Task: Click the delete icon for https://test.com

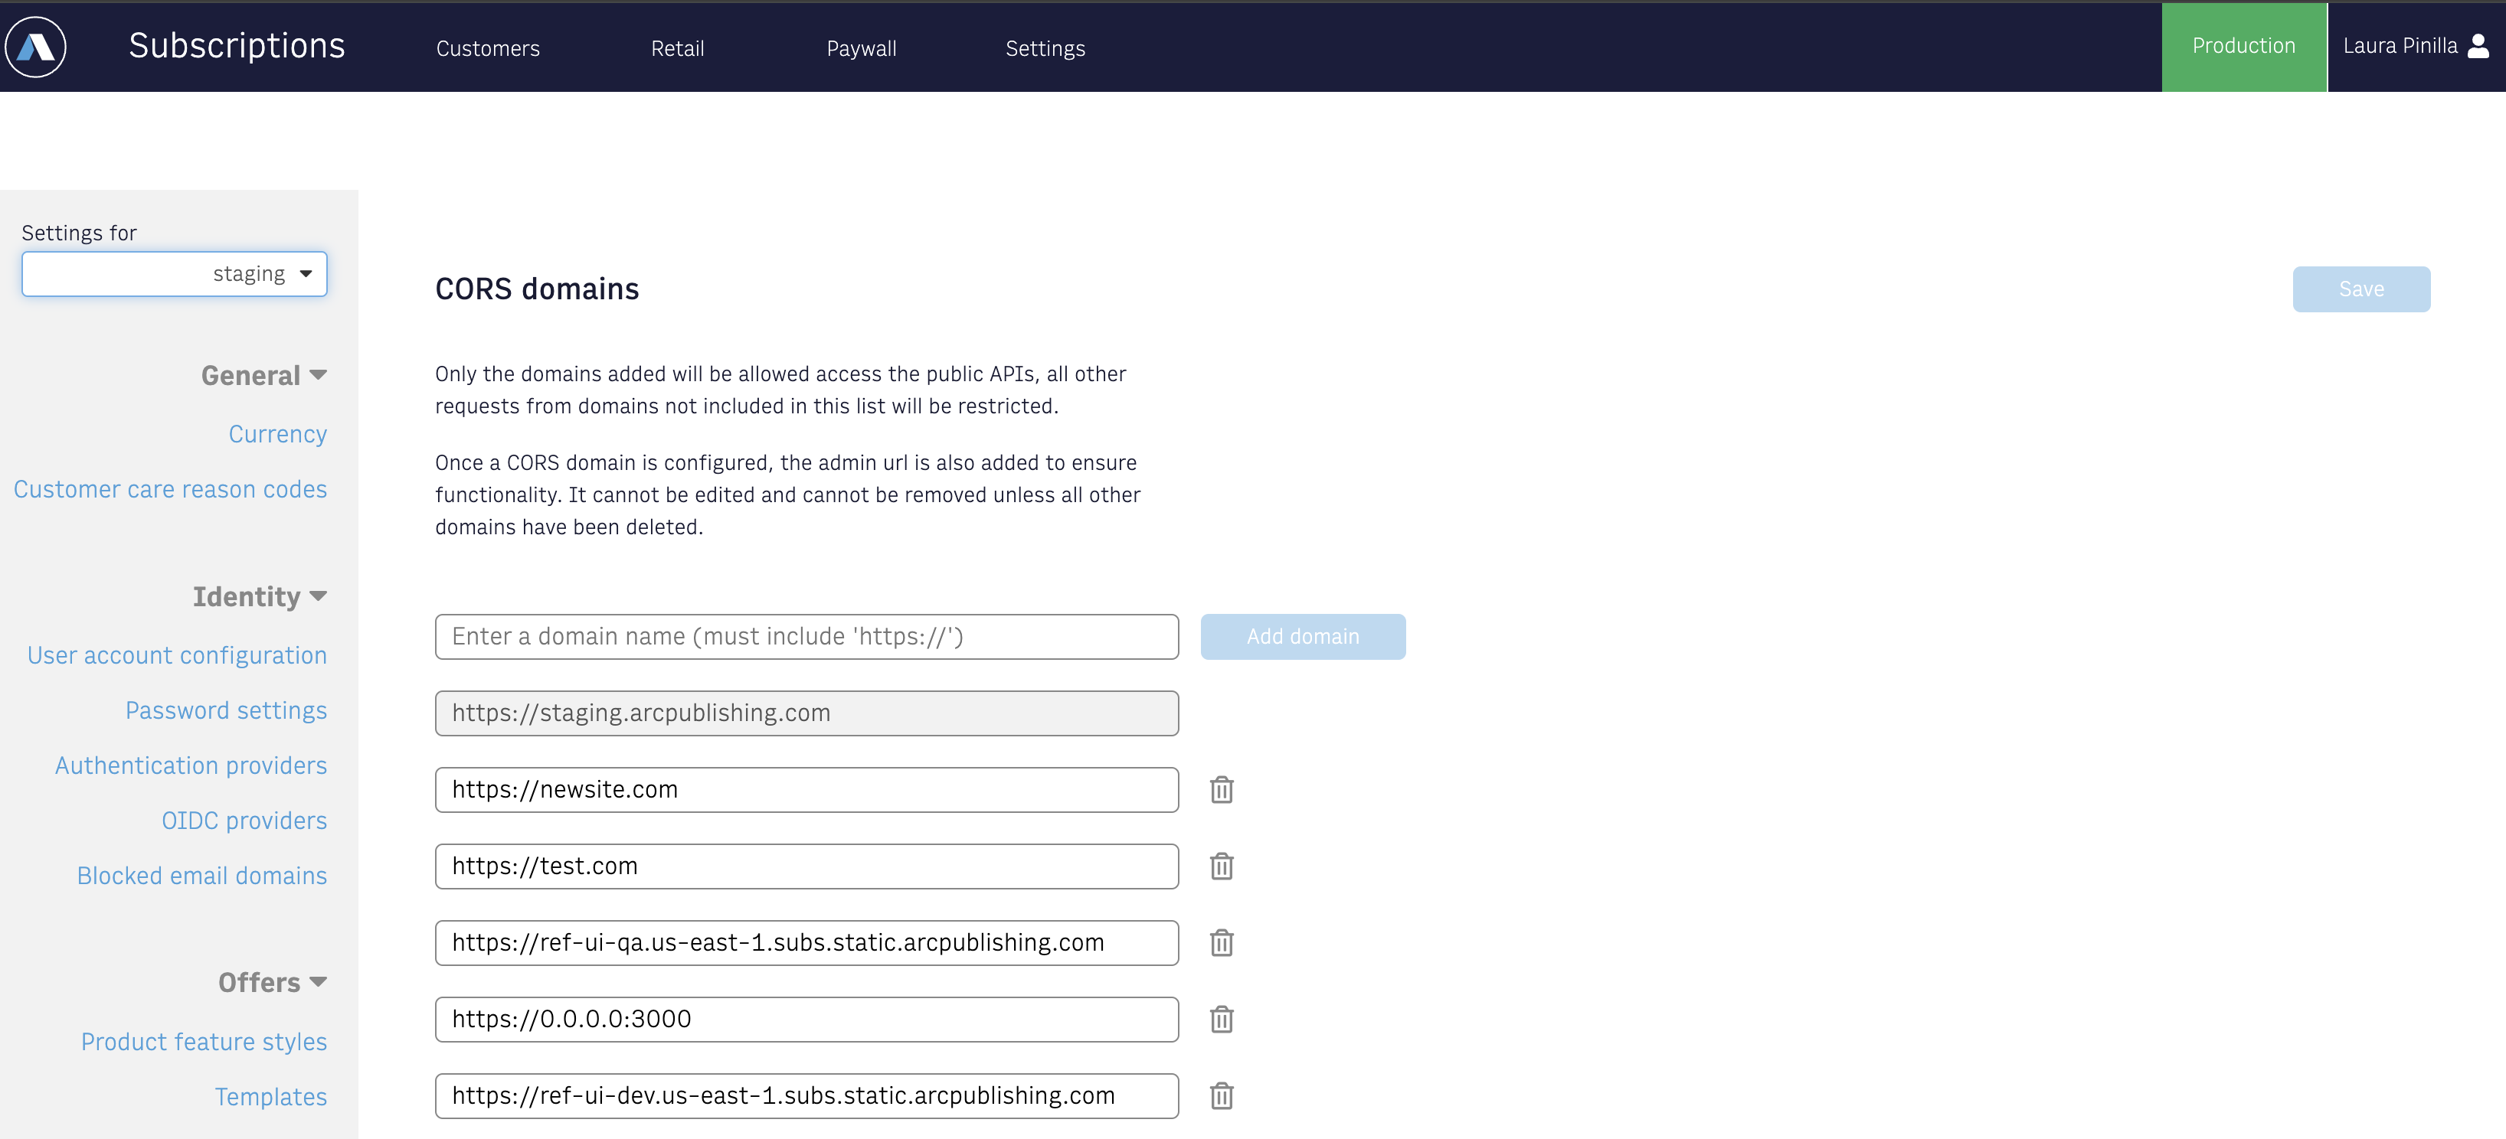Action: pos(1221,864)
